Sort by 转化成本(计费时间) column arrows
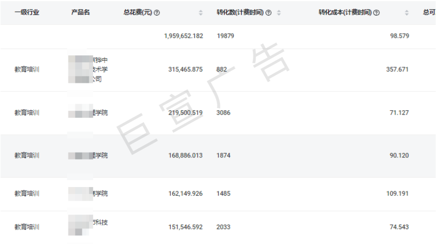Image resolution: width=438 pixels, height=244 pixels. pyautogui.click(x=407, y=12)
